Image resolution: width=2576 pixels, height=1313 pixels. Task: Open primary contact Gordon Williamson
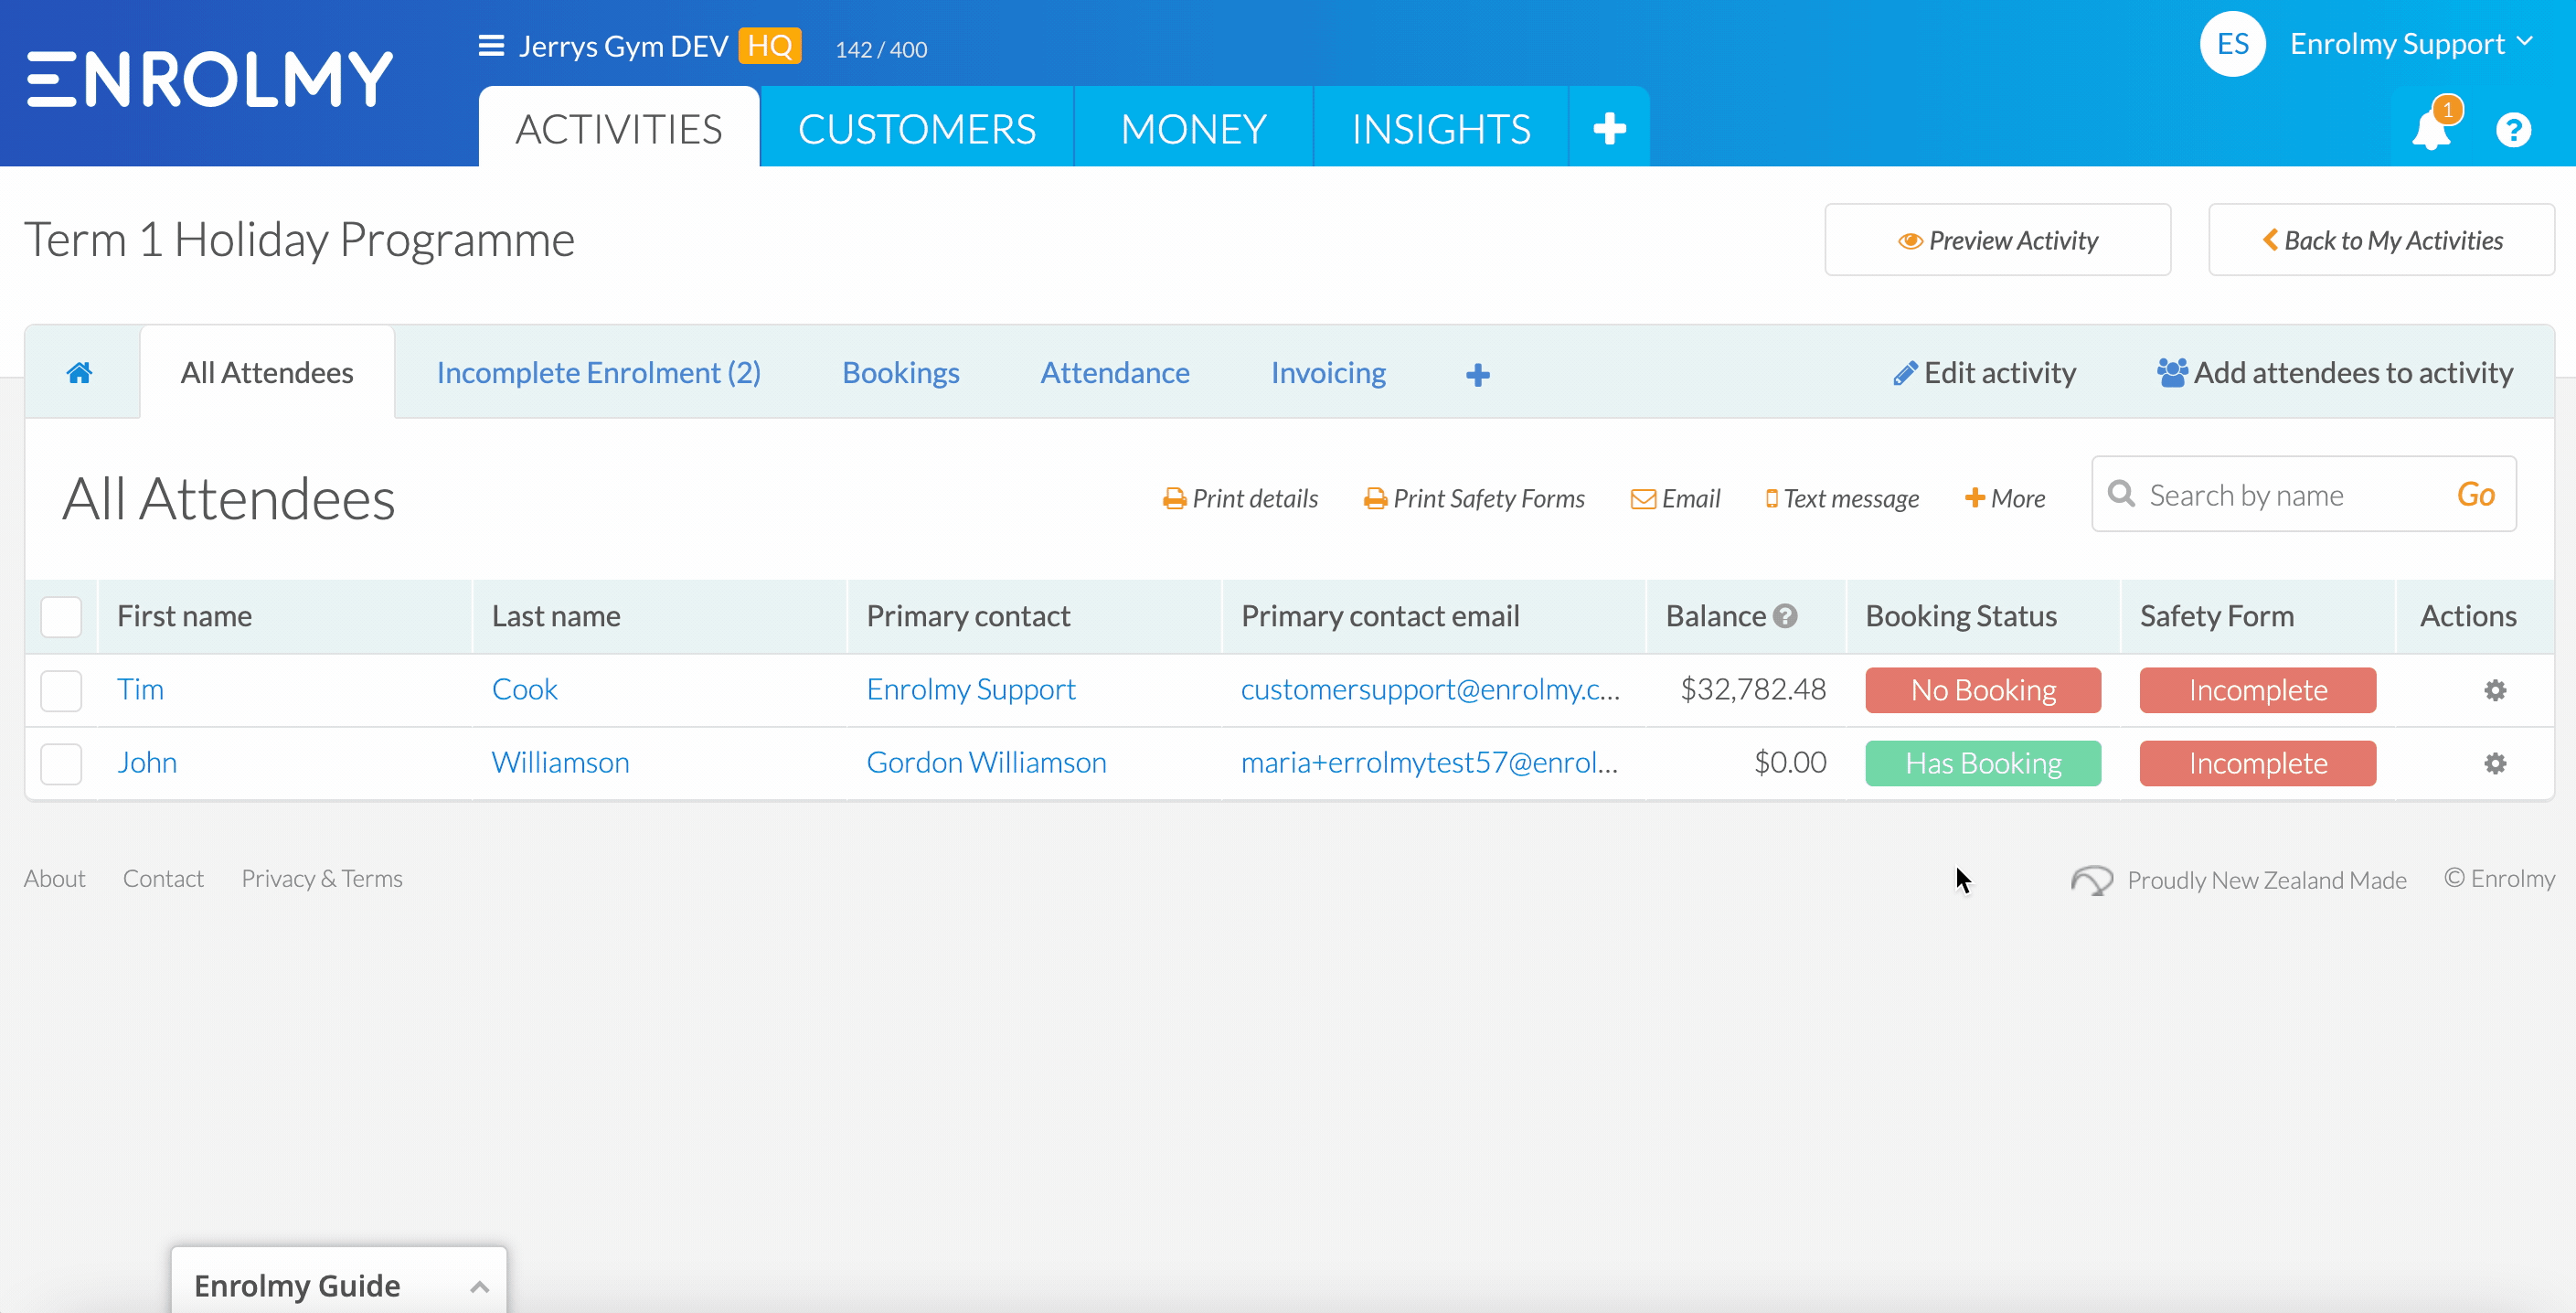pyautogui.click(x=986, y=762)
